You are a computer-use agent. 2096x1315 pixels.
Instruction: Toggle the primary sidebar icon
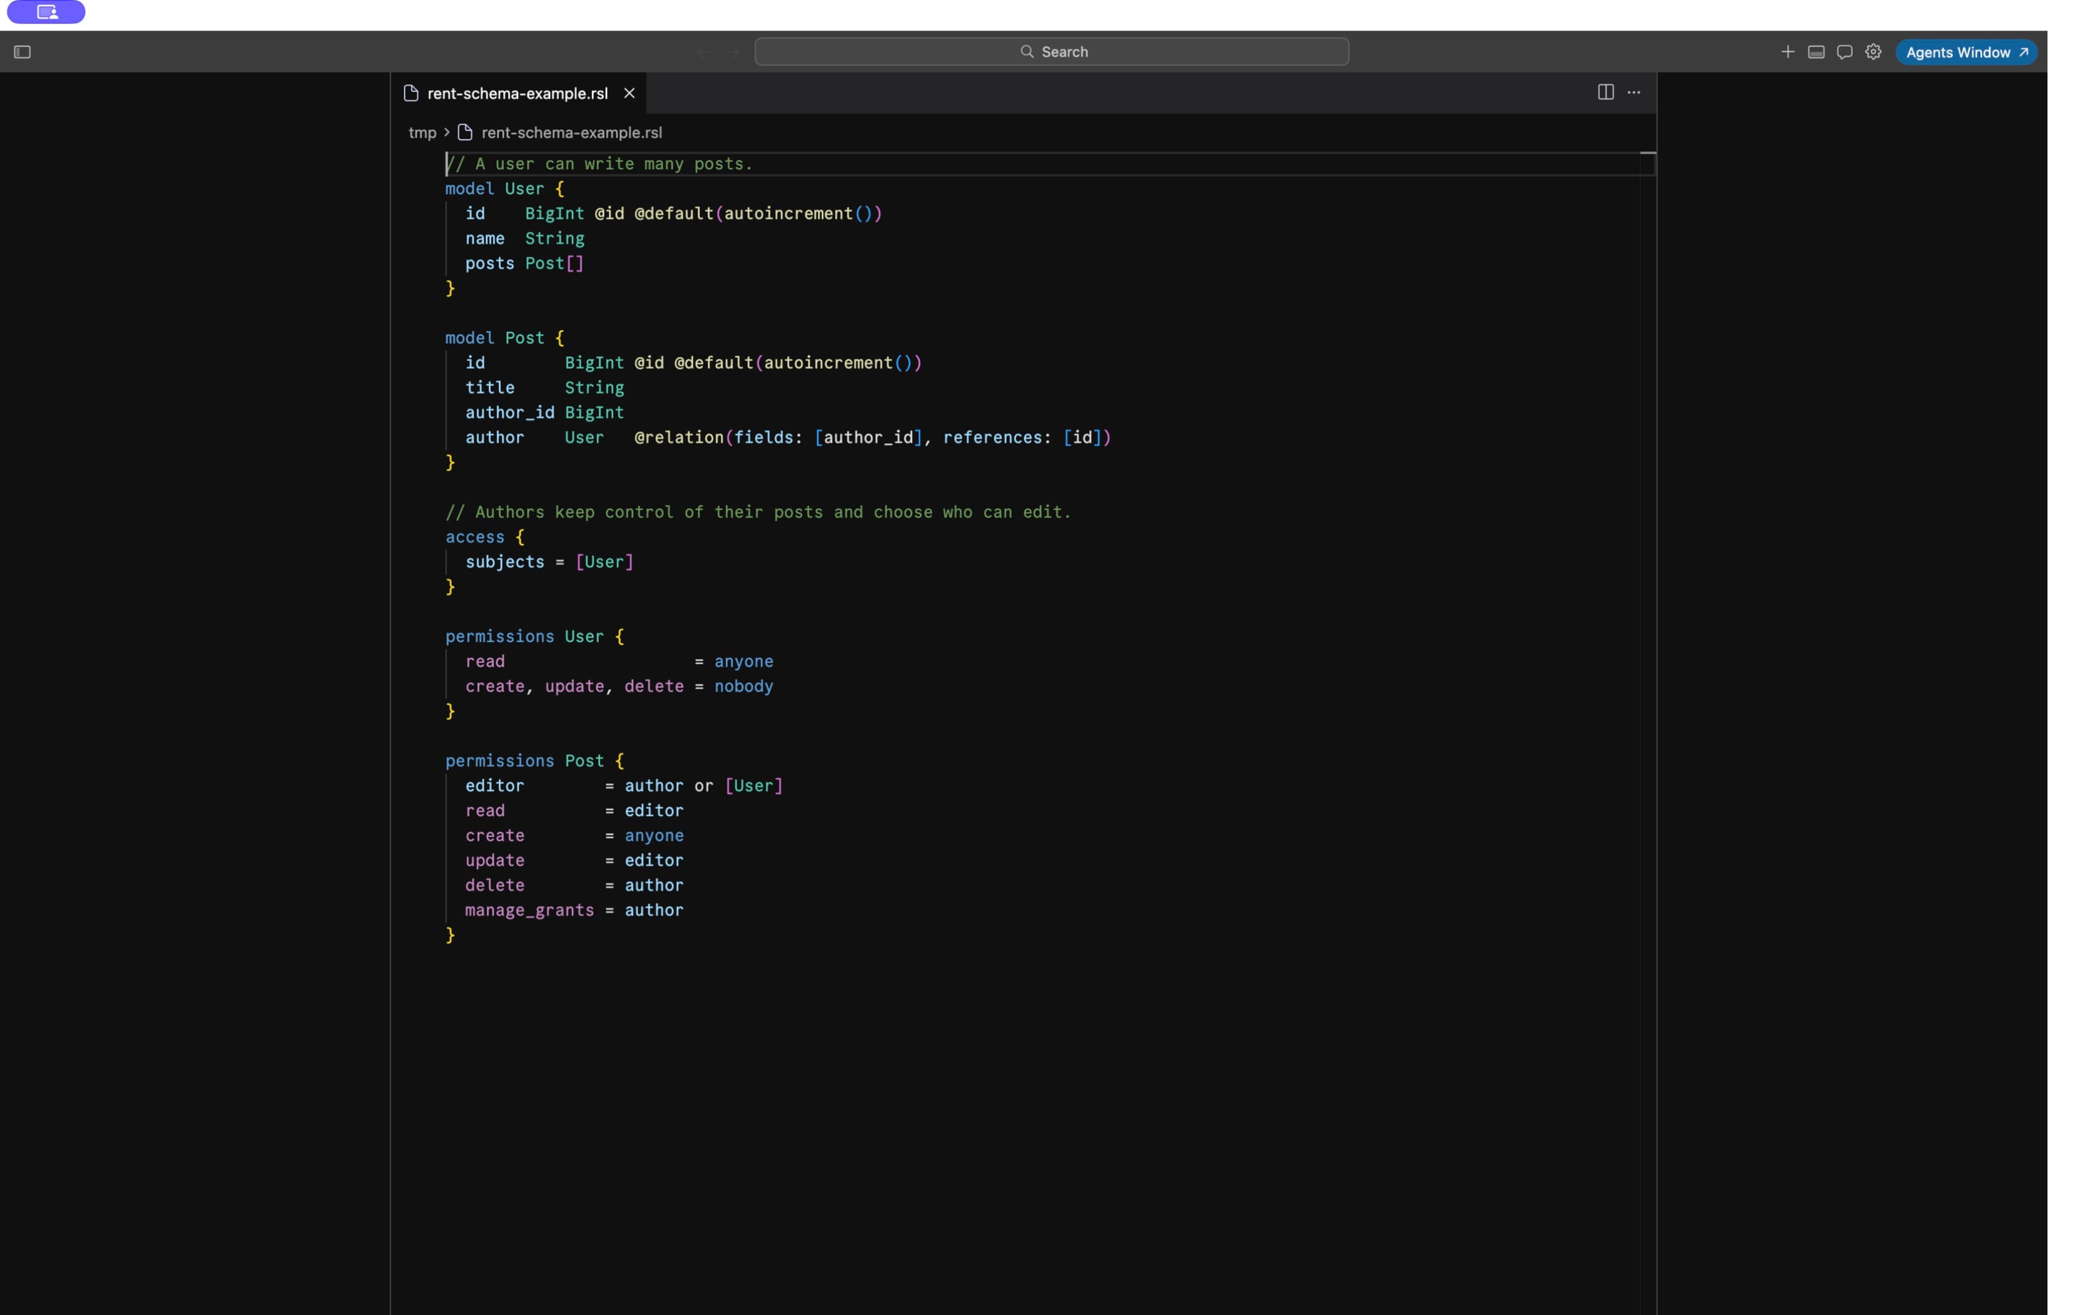point(22,52)
